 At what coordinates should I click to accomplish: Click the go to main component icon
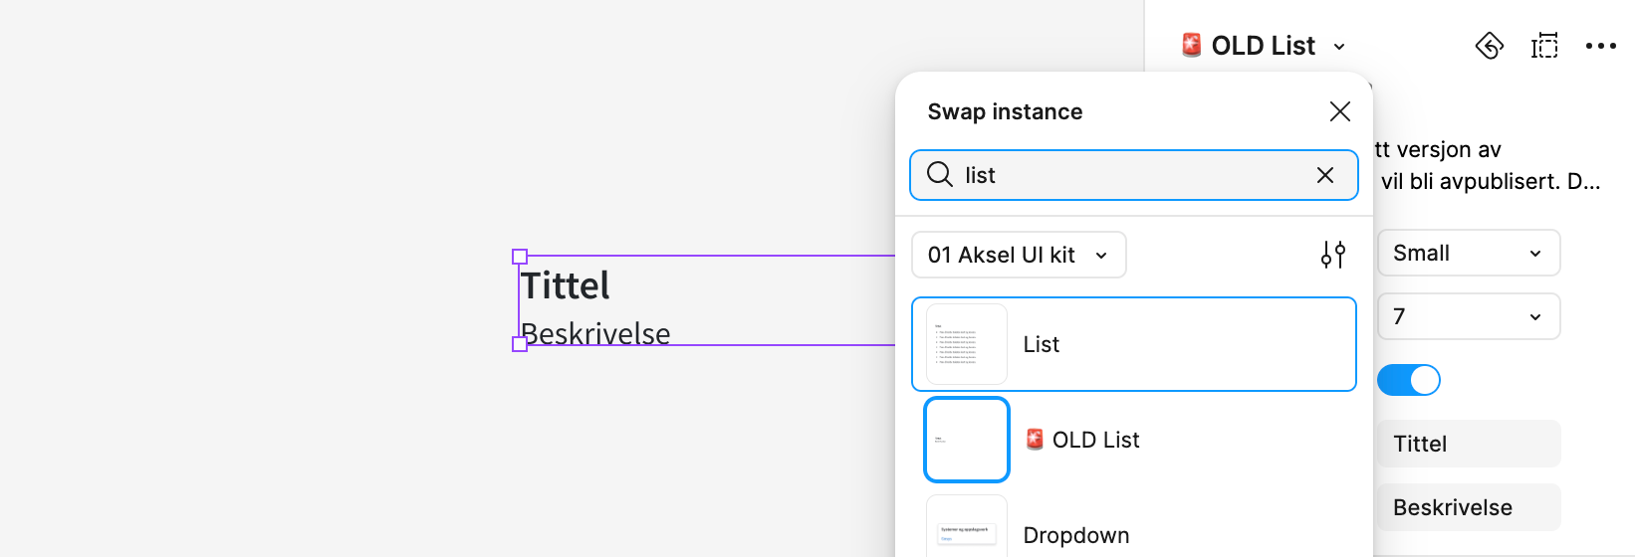pyautogui.click(x=1489, y=46)
